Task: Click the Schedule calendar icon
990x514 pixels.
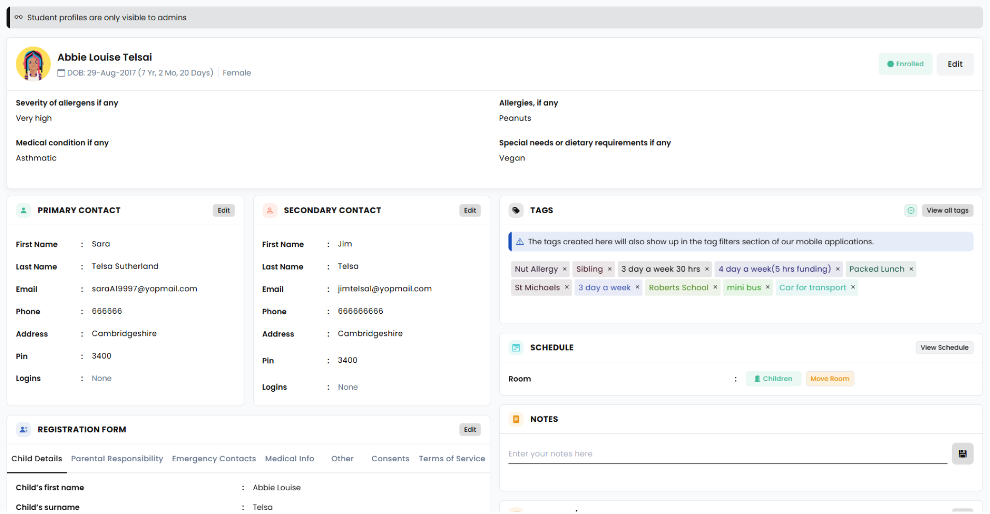Action: [x=516, y=348]
